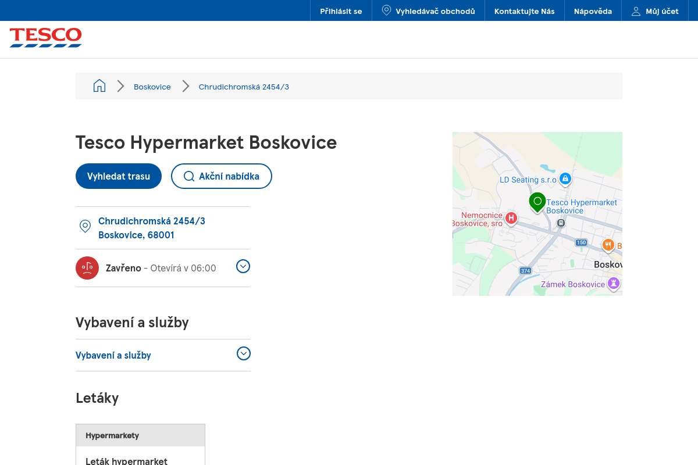Screen dimensions: 698x465
Task: Select the Hypermarkety leaflet tab
Action: (140, 435)
